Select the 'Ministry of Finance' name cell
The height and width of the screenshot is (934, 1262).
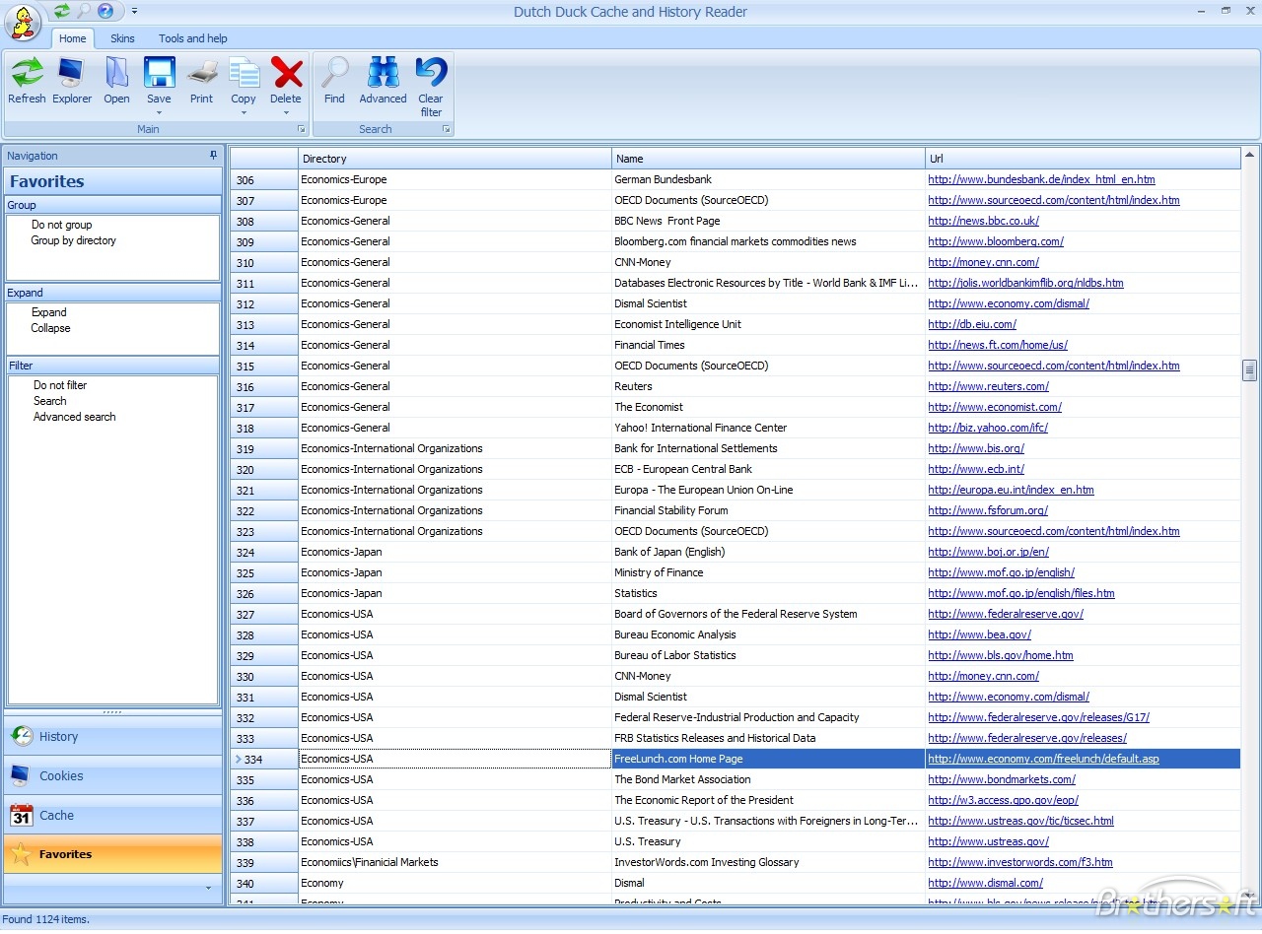(x=768, y=572)
